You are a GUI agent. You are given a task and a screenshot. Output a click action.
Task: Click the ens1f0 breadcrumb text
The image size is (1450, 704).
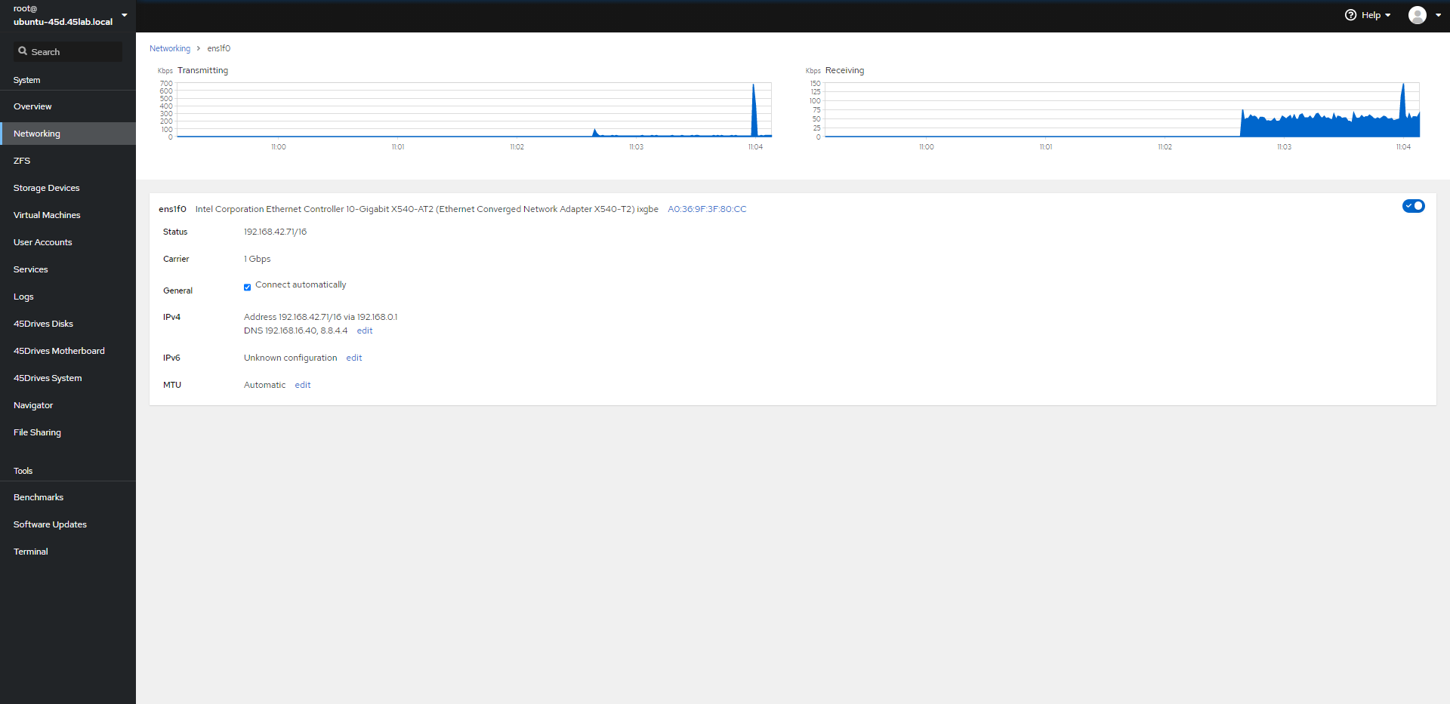click(219, 48)
